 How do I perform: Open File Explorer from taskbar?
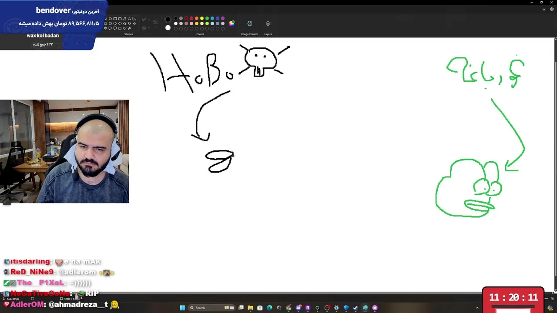(x=250, y=308)
